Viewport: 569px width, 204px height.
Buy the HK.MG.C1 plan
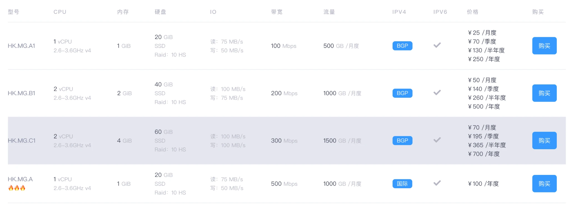544,141
